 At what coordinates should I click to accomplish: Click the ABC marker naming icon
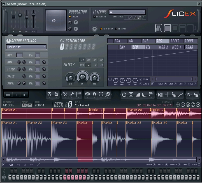[x=78, y=95]
